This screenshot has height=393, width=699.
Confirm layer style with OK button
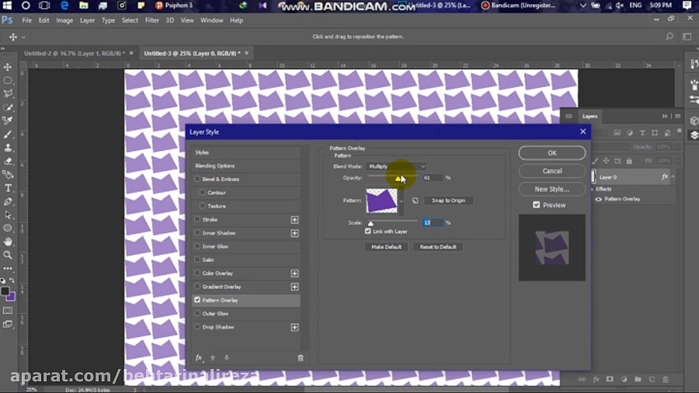(552, 153)
